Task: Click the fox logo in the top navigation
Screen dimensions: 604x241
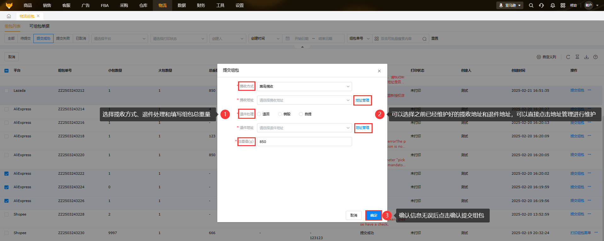Action: tap(9, 5)
